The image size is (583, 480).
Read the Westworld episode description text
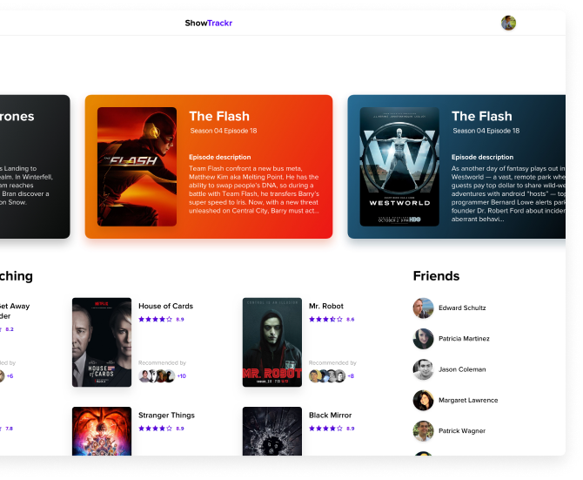pyautogui.click(x=508, y=193)
